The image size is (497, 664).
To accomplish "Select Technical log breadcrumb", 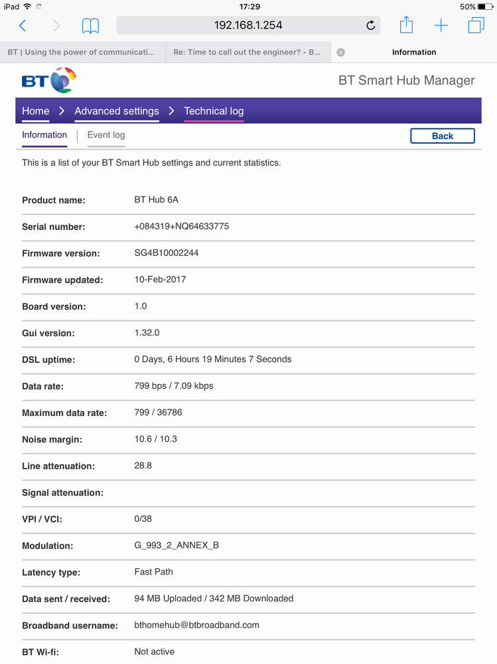I will [214, 111].
